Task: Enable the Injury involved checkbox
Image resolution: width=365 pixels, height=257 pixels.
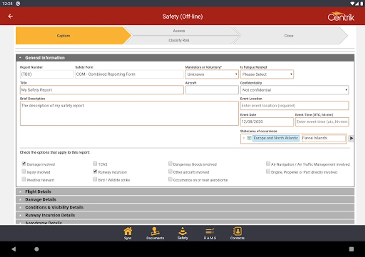Action: click(x=24, y=172)
